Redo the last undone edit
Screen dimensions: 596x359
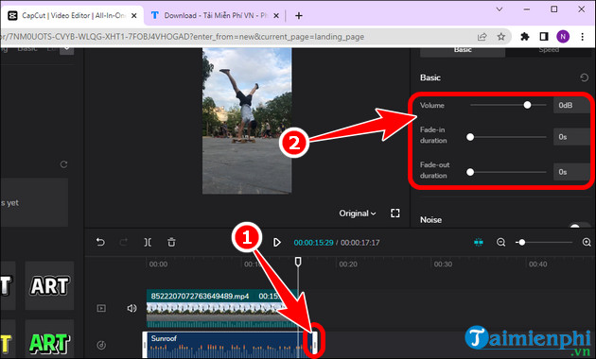pos(124,242)
